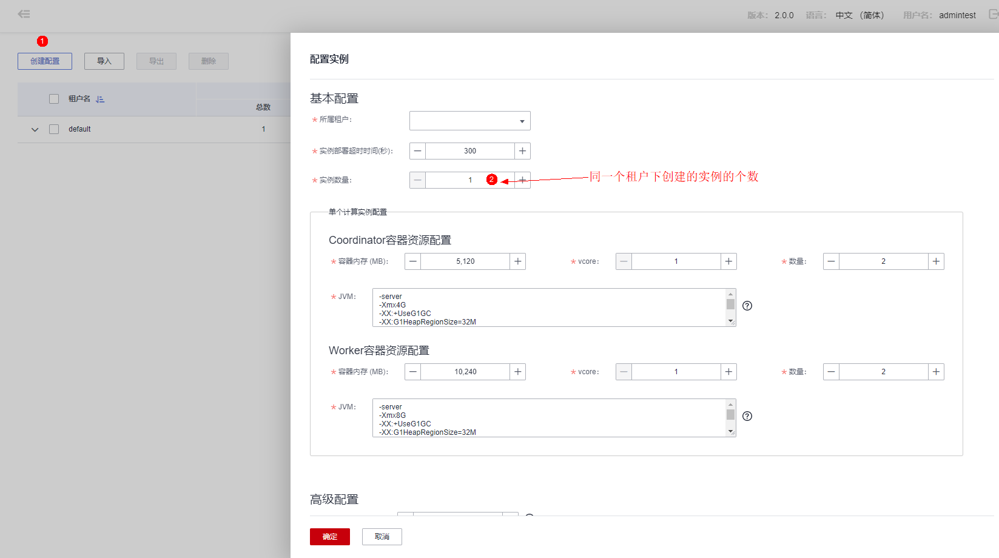Decrease Coordinator quantity
Image resolution: width=999 pixels, height=558 pixels.
tap(831, 261)
